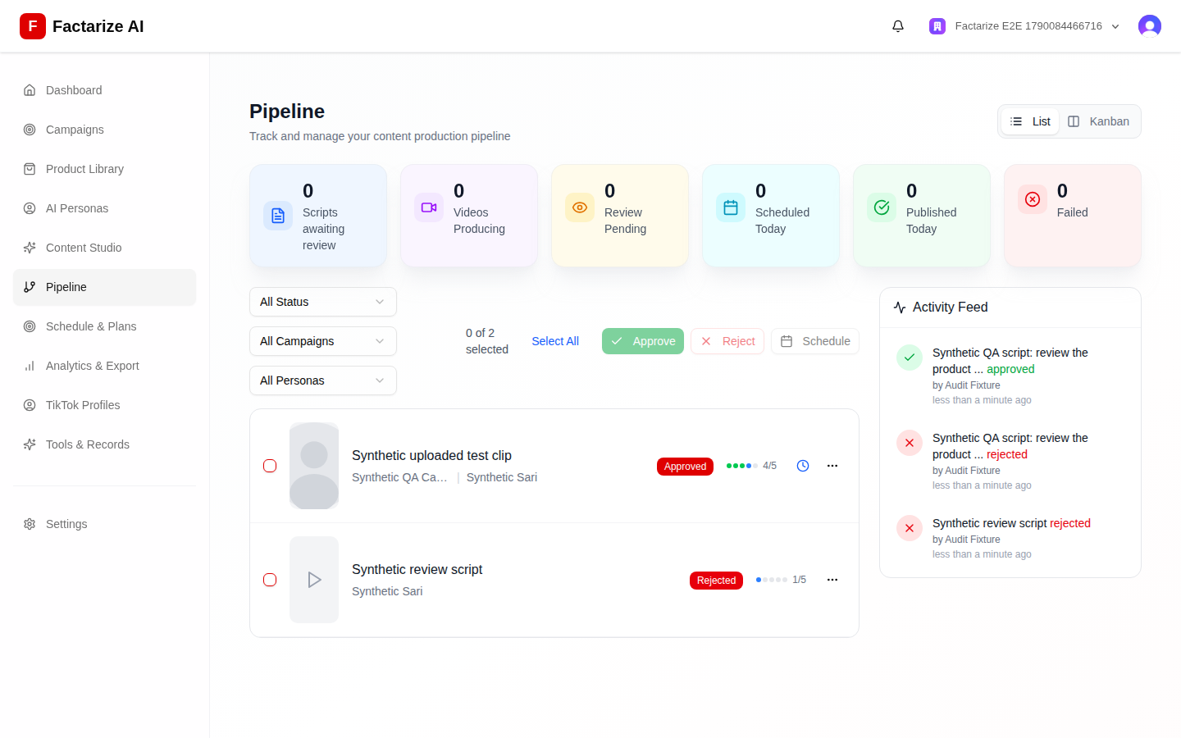Open more options for Synthetic review script
1181x738 pixels.
coord(832,580)
